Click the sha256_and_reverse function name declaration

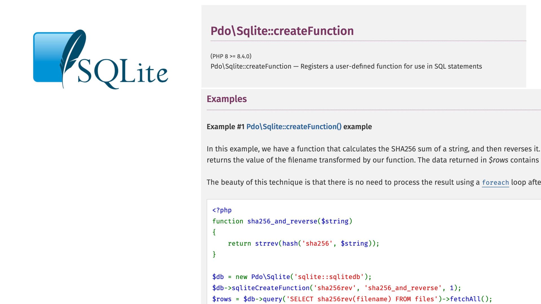(282, 221)
